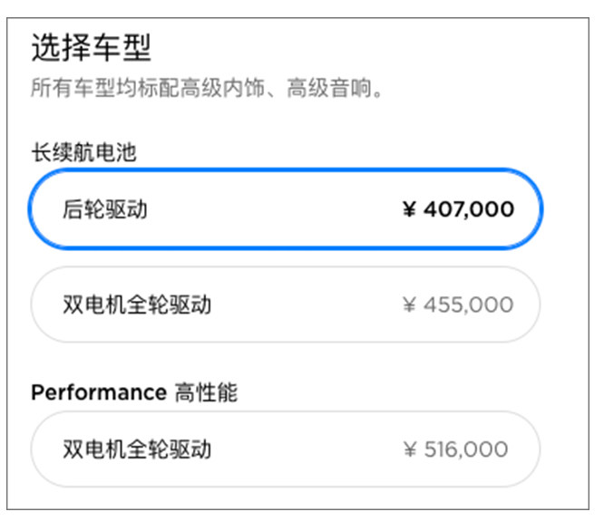Select the bottom model option pill

point(286,449)
